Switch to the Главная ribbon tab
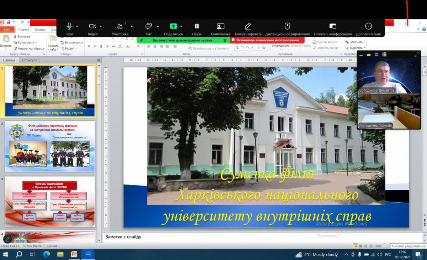The height and width of the screenshot is (260, 427). pyautogui.click(x=23, y=30)
